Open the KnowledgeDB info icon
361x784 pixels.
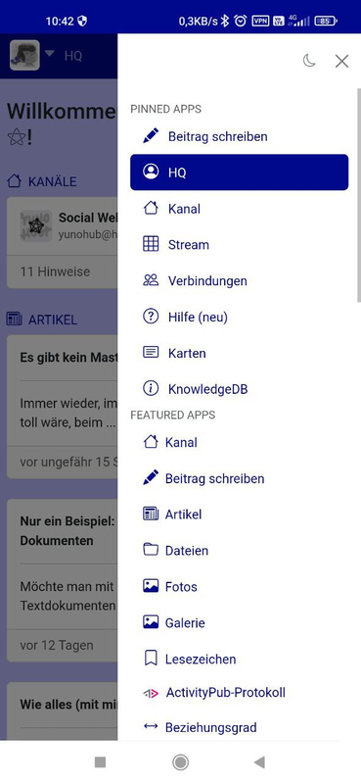151,388
